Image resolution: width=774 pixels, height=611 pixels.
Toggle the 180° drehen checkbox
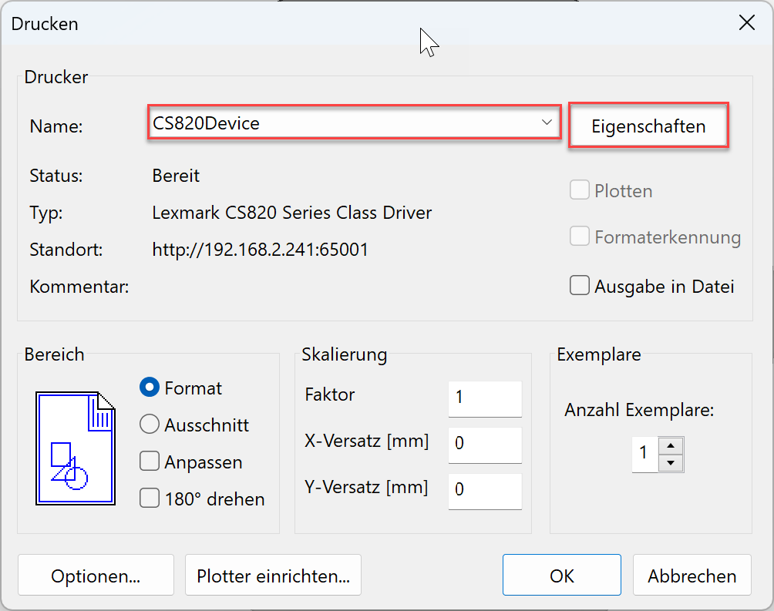(150, 499)
